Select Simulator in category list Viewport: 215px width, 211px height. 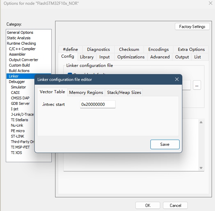pos(18,87)
